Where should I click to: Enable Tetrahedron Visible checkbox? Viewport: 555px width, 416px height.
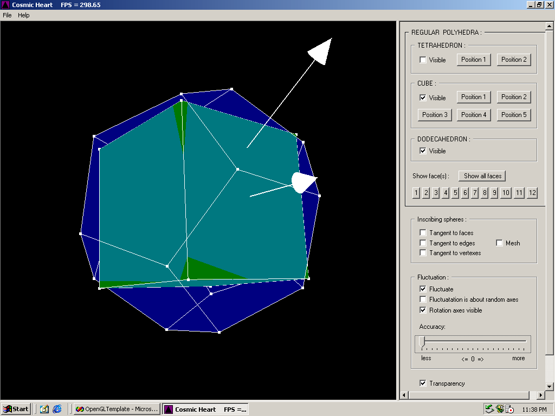[x=423, y=60]
